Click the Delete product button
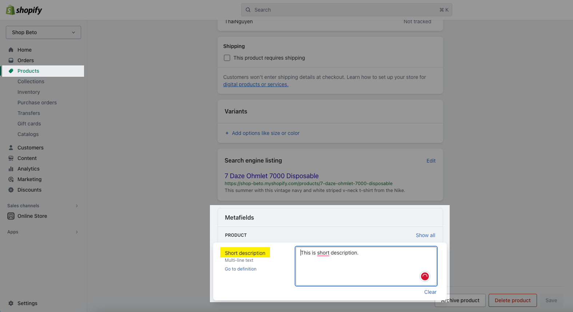This screenshot has height=312, width=573. [x=513, y=300]
